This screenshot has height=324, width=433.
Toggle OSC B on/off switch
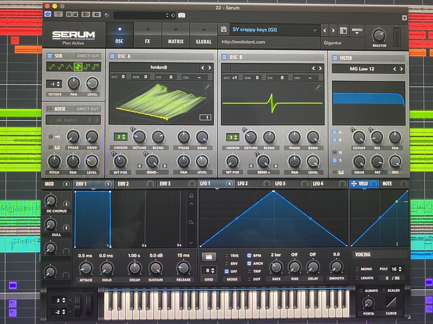(x=224, y=57)
